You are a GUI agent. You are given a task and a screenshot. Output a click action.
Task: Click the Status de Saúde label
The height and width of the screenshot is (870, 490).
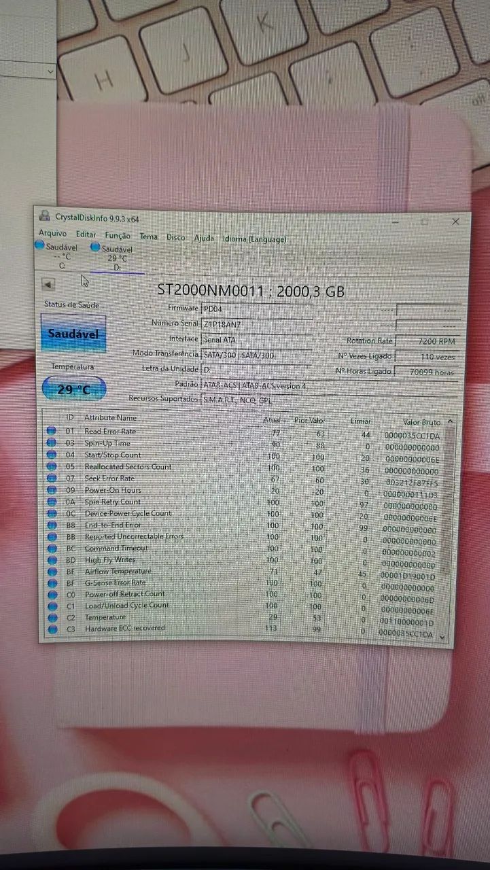[x=71, y=304]
